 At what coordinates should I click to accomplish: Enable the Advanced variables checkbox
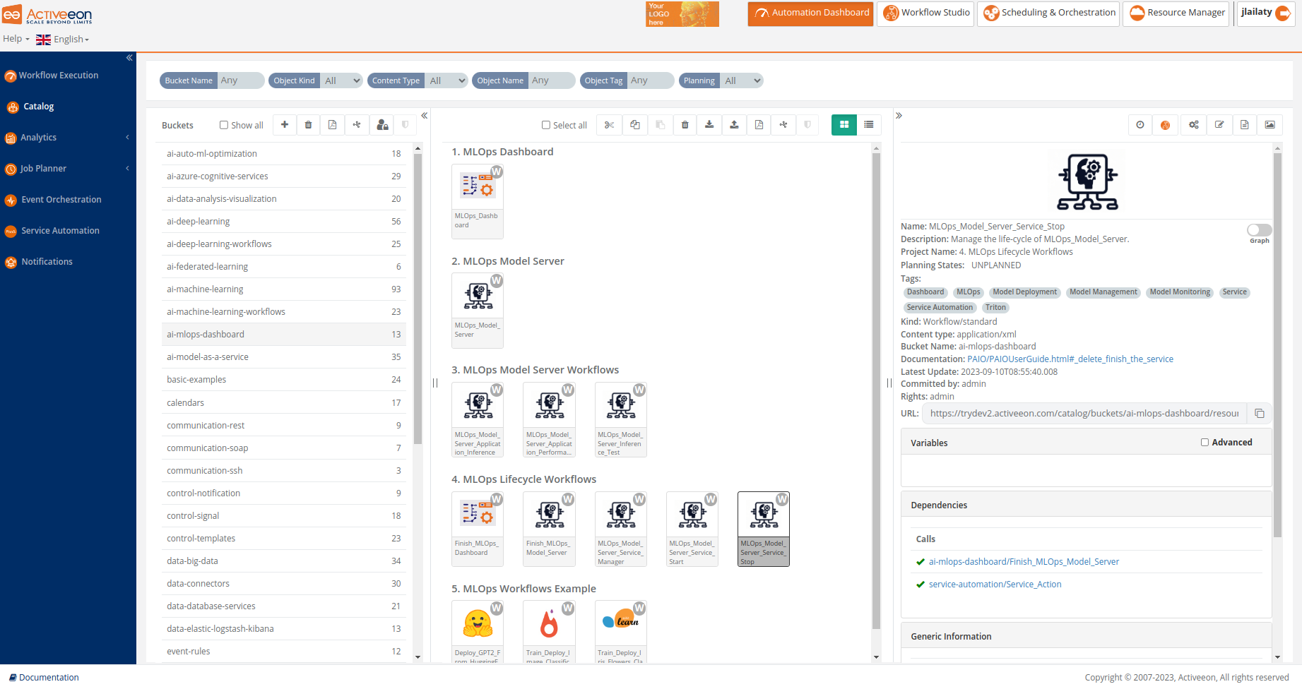coord(1205,443)
